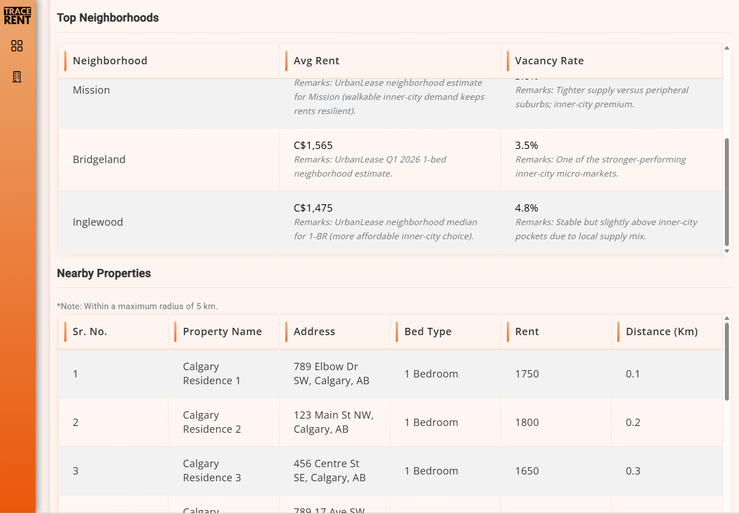Click the rent value 1750
This screenshot has width=739, height=514.
(x=527, y=374)
